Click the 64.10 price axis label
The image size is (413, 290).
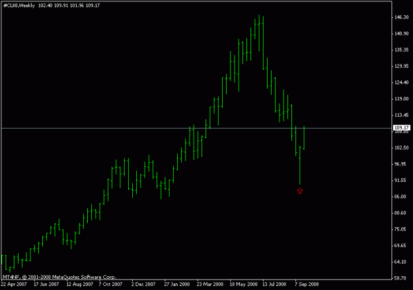click(400, 262)
